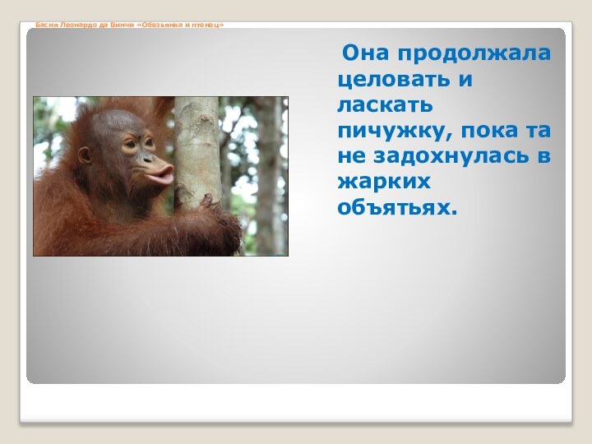Select the orangutan photo on the slide

click(160, 176)
